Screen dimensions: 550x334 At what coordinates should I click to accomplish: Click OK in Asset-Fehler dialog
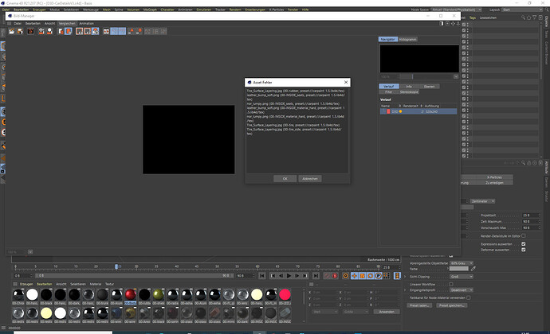coord(285,179)
